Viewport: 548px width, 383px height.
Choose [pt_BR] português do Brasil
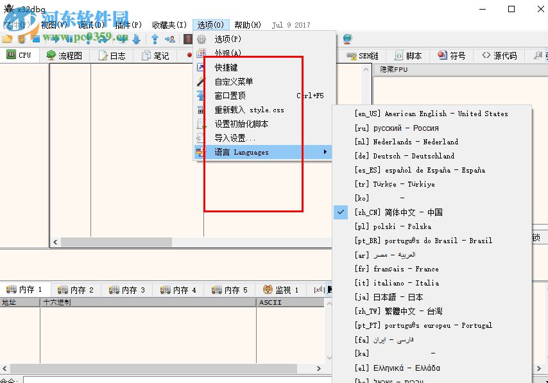[x=432, y=241]
